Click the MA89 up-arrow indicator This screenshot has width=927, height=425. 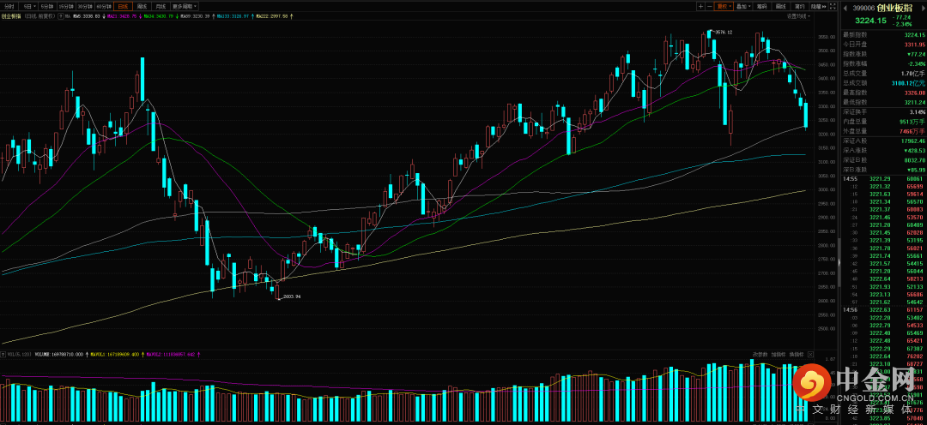[x=214, y=16]
